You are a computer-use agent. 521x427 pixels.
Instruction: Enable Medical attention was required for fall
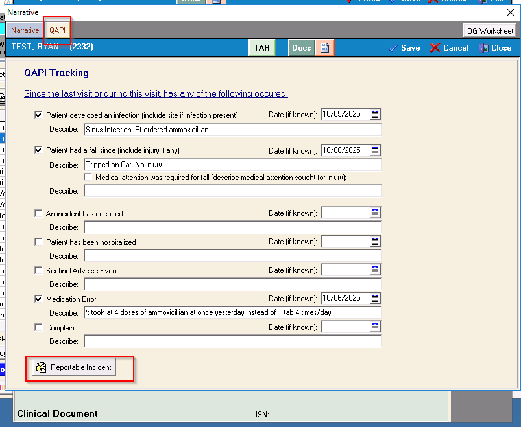[x=89, y=178]
